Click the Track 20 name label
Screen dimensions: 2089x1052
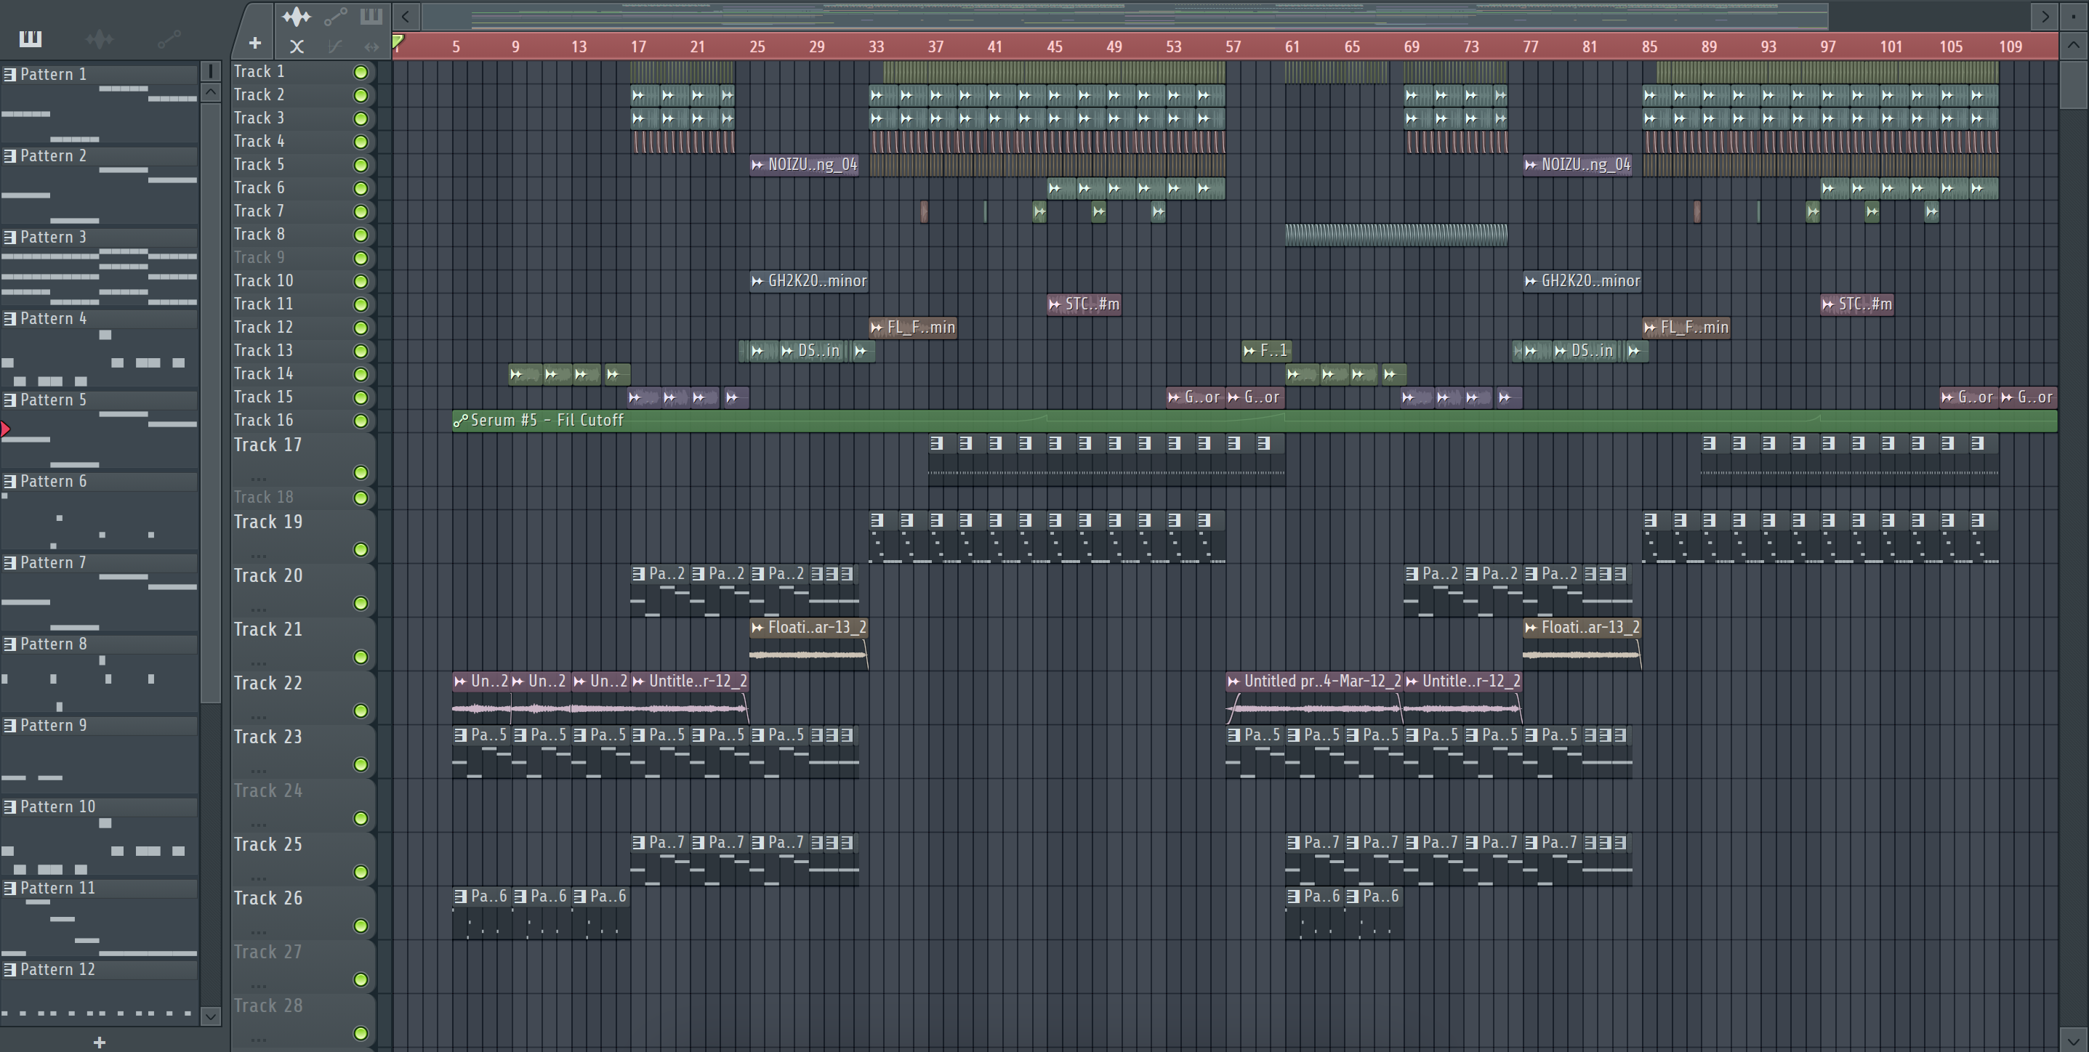pyautogui.click(x=268, y=575)
